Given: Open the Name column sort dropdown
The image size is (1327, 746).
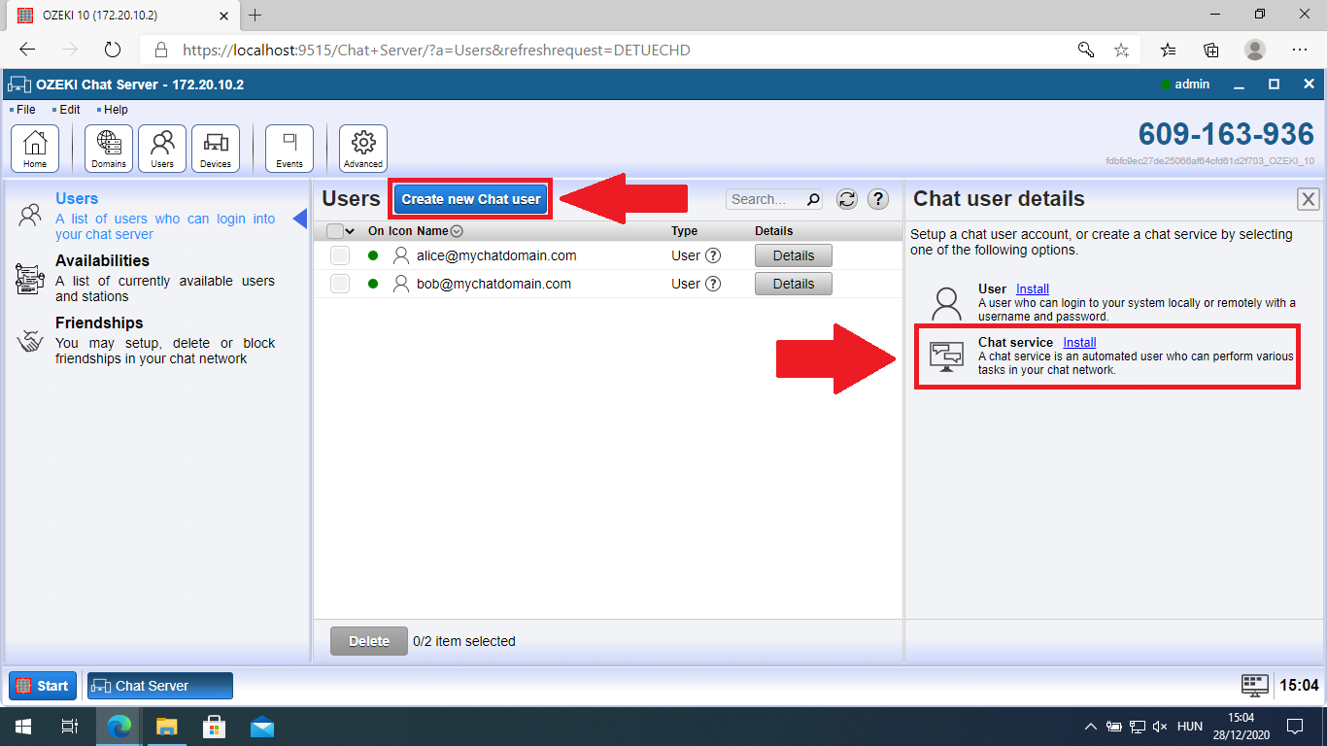Looking at the screenshot, I should [457, 231].
